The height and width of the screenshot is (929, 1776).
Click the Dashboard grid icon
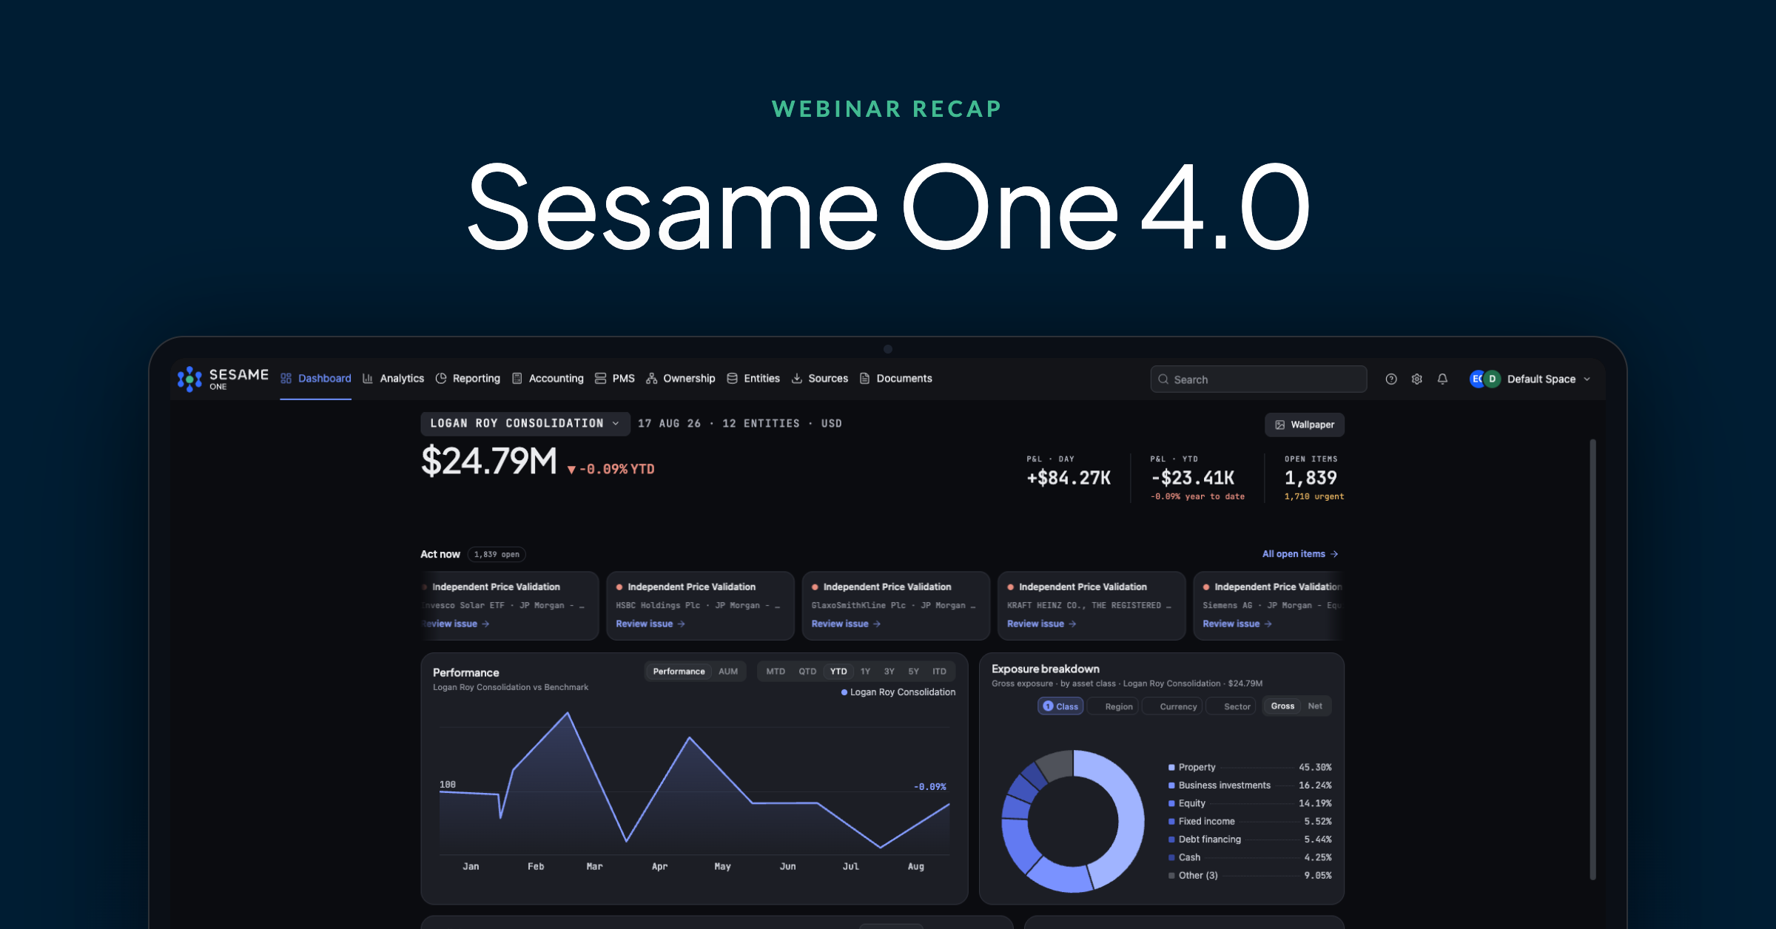[286, 379]
